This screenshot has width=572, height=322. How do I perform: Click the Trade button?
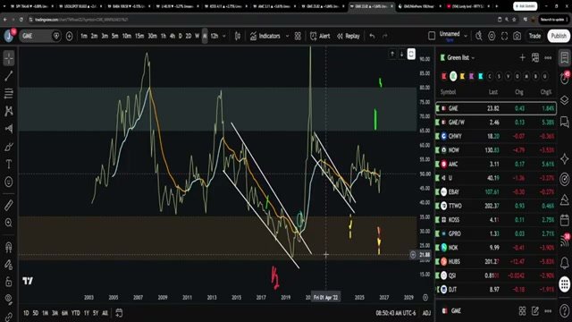pyautogui.click(x=534, y=36)
